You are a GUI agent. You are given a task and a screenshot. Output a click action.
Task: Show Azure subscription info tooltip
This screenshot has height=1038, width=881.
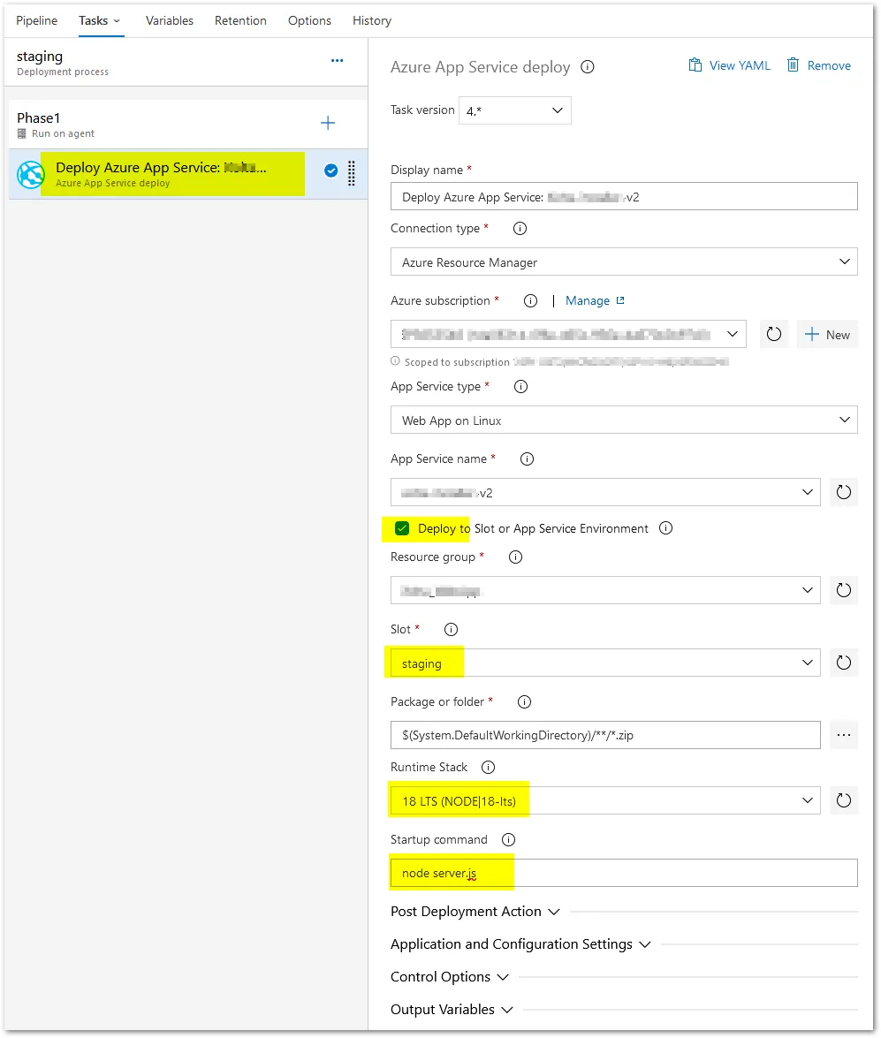[530, 301]
